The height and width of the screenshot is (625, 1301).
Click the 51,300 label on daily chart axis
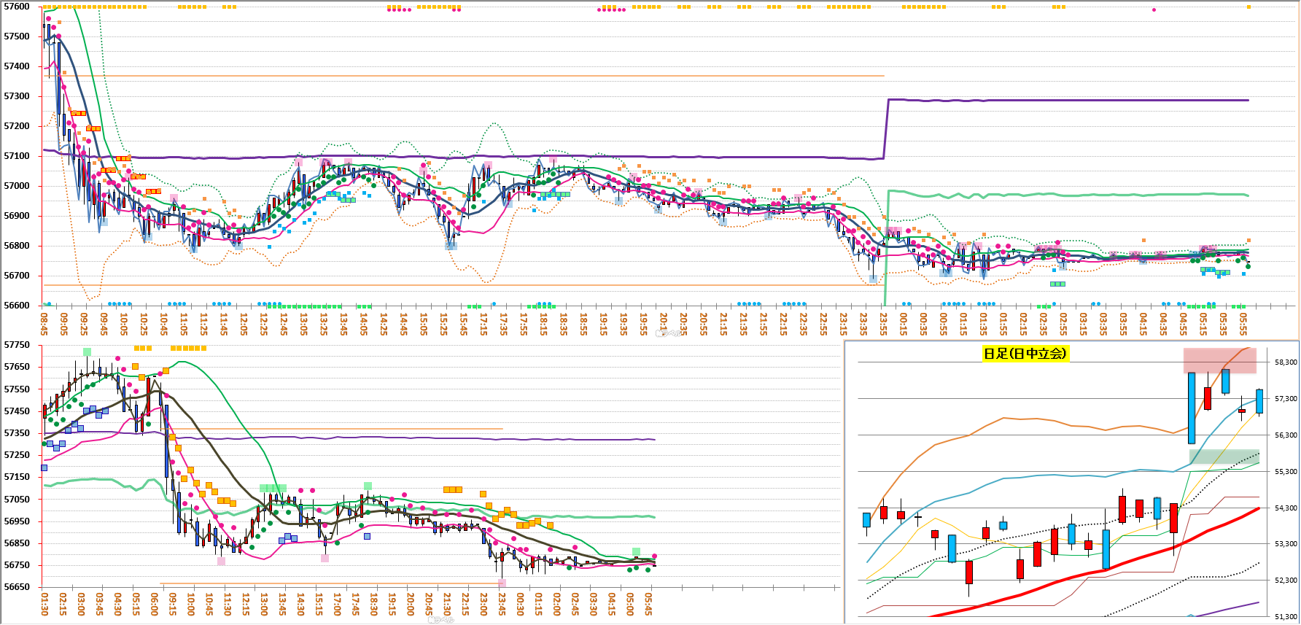click(1286, 617)
